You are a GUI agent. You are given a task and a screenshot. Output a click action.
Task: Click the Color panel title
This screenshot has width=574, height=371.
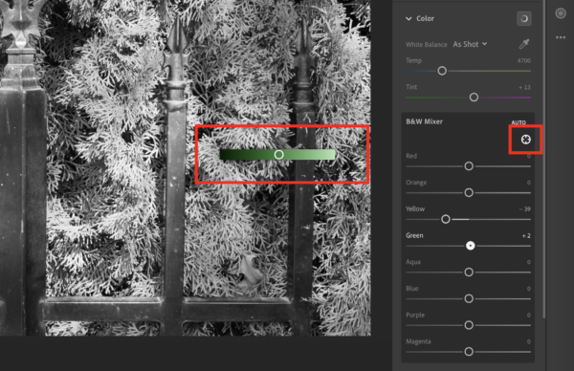[425, 19]
